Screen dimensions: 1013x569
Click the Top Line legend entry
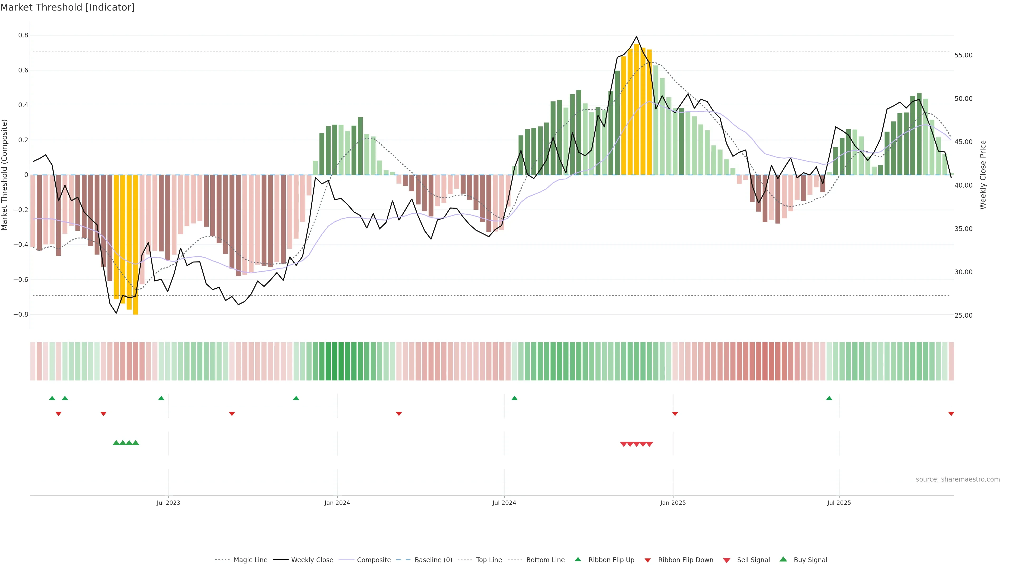click(x=489, y=560)
